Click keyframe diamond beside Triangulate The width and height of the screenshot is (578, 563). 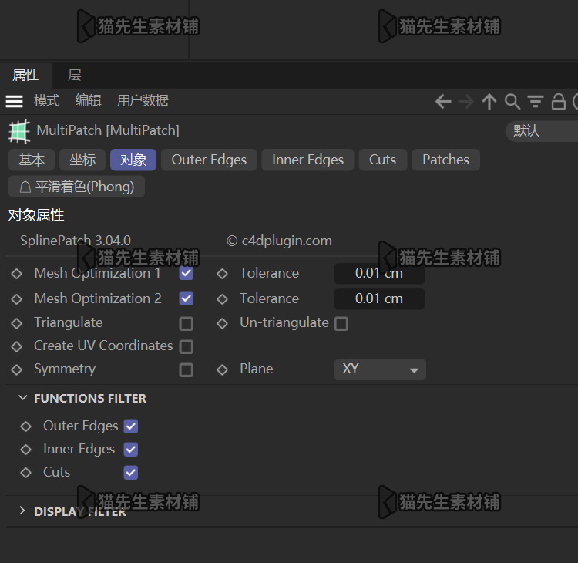point(17,323)
